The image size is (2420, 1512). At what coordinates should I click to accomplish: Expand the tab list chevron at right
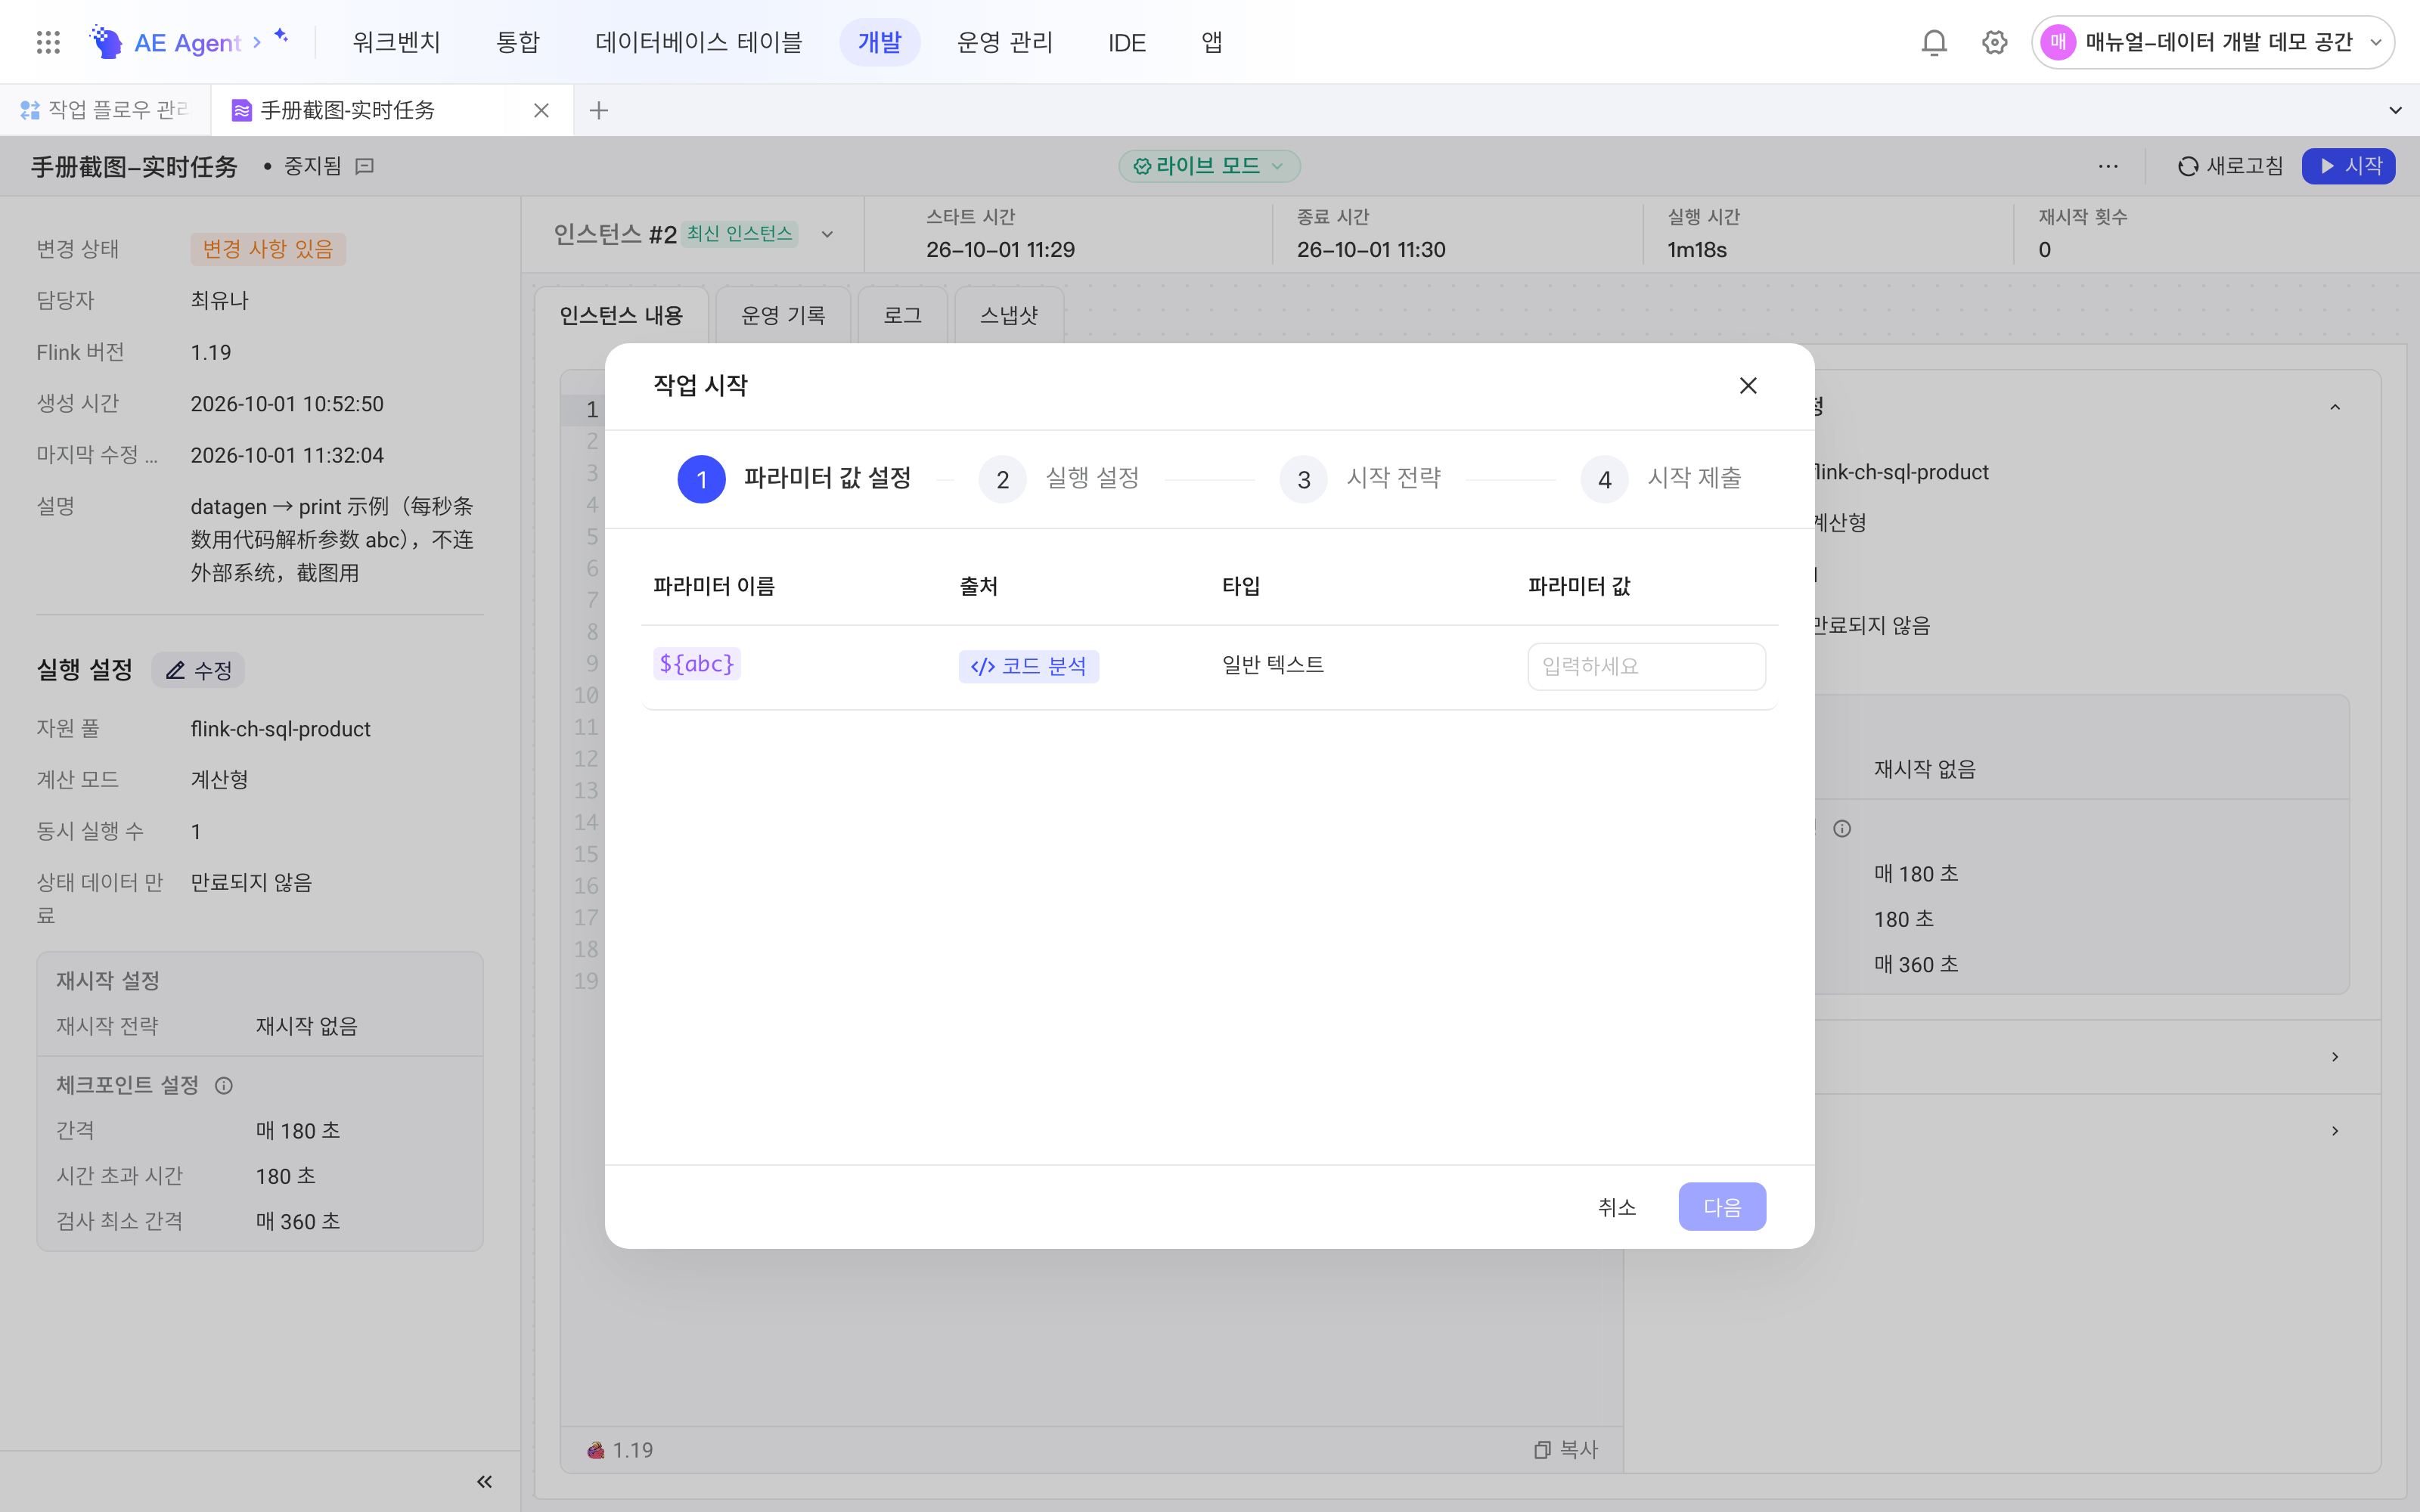2395,110
